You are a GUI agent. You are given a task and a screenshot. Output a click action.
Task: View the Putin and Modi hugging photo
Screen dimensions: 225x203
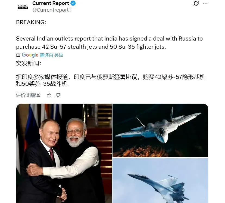(64, 153)
